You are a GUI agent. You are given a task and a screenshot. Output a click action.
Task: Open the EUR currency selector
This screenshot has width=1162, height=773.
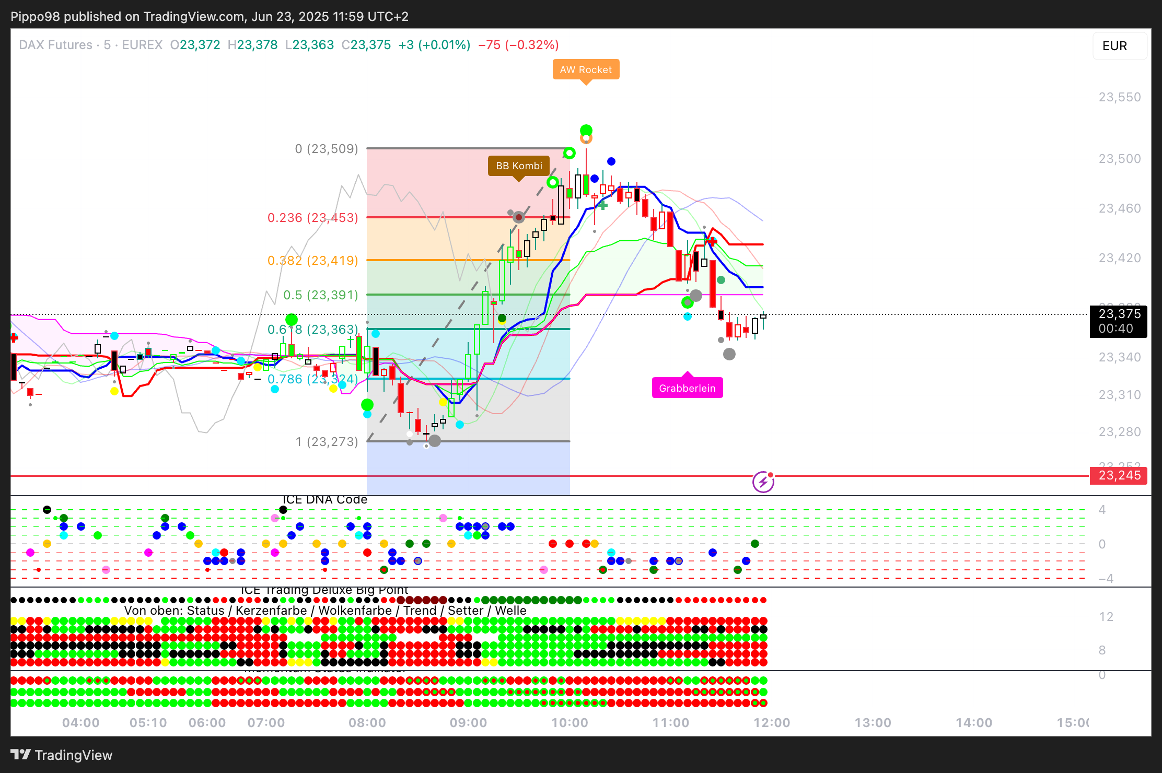(x=1119, y=46)
